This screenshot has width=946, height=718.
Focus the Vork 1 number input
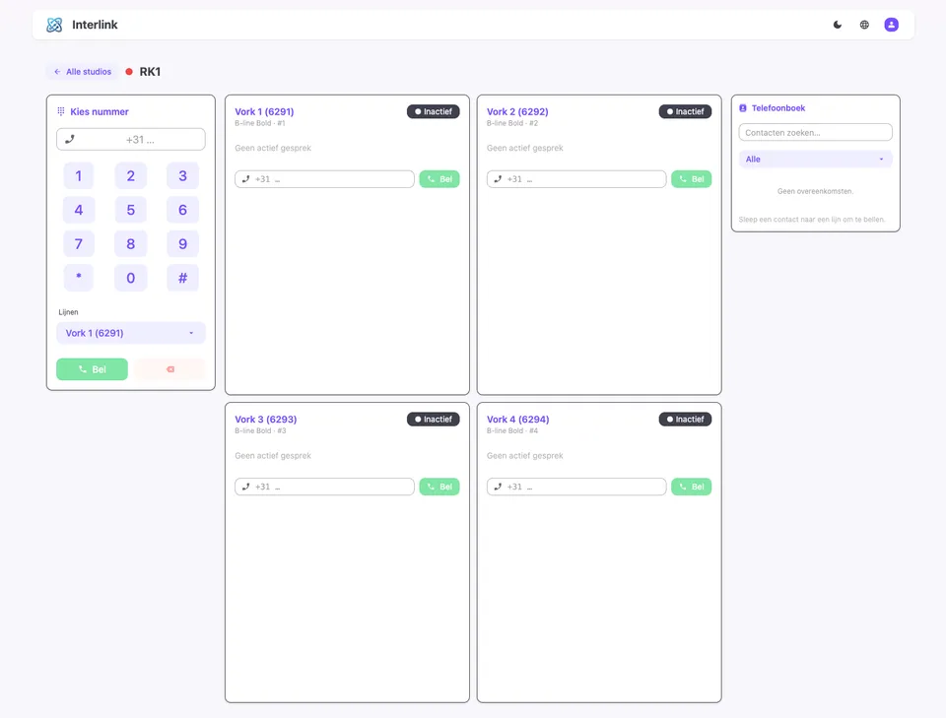(x=324, y=179)
